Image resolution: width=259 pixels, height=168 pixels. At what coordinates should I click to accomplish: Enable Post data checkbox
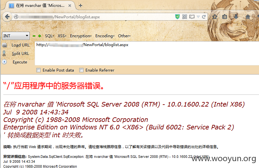(39, 70)
